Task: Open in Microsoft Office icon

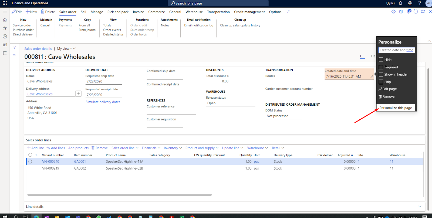Action: pyautogui.click(x=401, y=12)
